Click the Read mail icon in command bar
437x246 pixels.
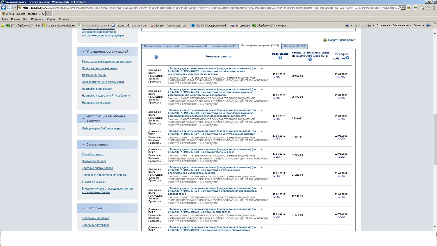(364, 25)
